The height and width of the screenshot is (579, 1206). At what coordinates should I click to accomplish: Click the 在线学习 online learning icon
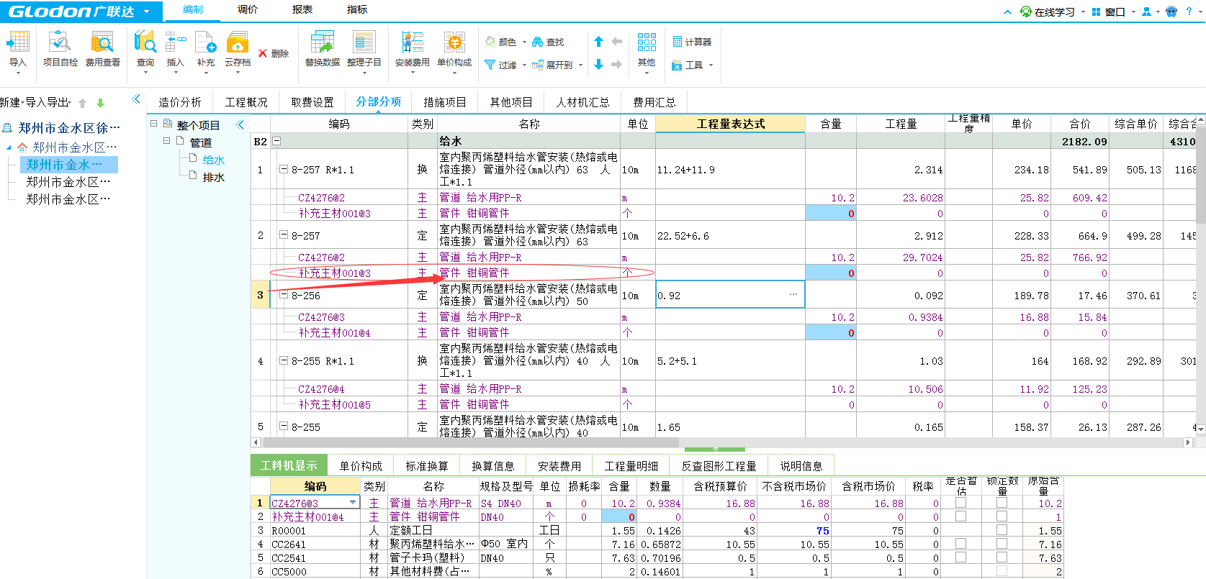coord(1026,12)
